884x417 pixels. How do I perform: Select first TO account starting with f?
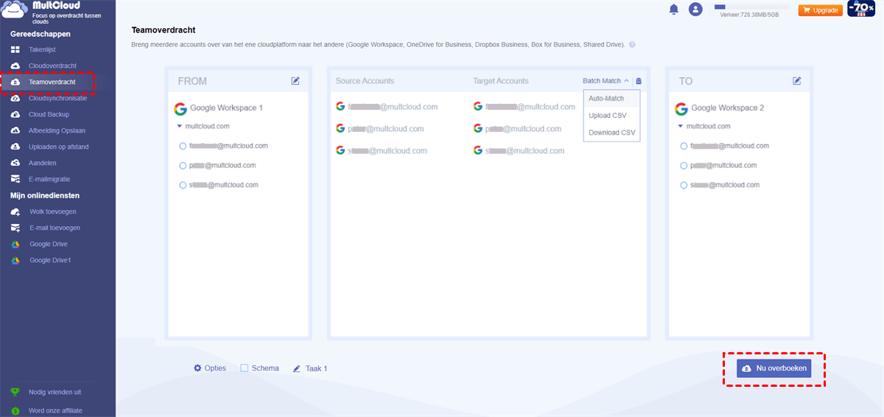click(684, 146)
